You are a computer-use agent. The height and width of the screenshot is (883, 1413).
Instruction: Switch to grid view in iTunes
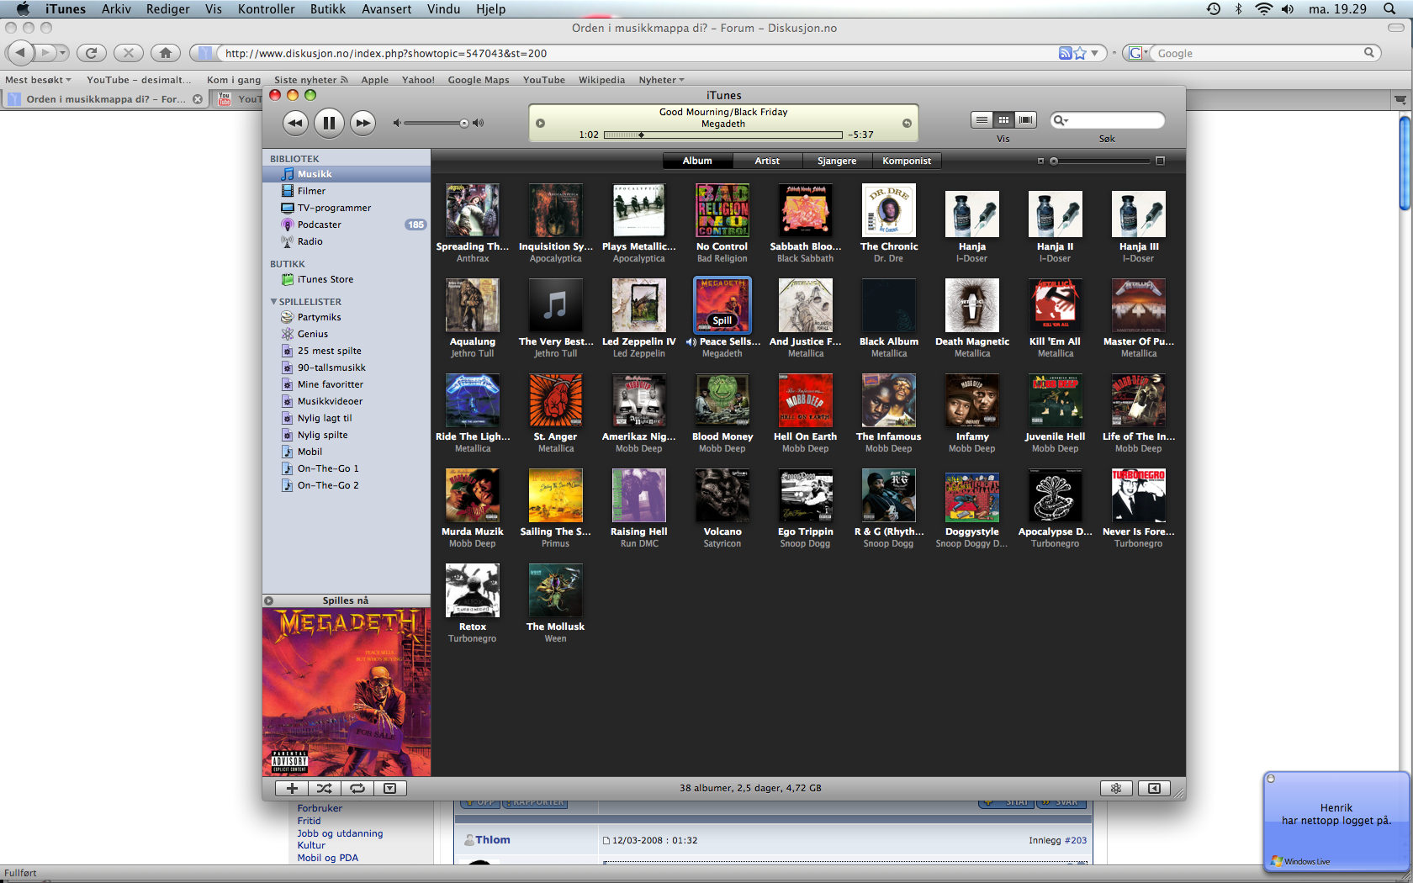pyautogui.click(x=1003, y=120)
